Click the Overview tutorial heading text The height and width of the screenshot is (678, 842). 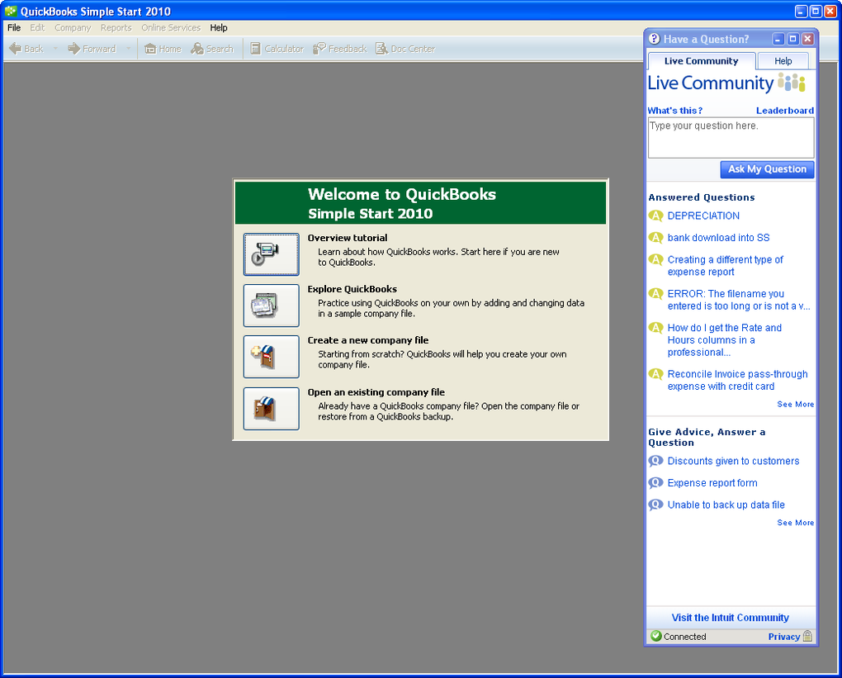(x=348, y=238)
